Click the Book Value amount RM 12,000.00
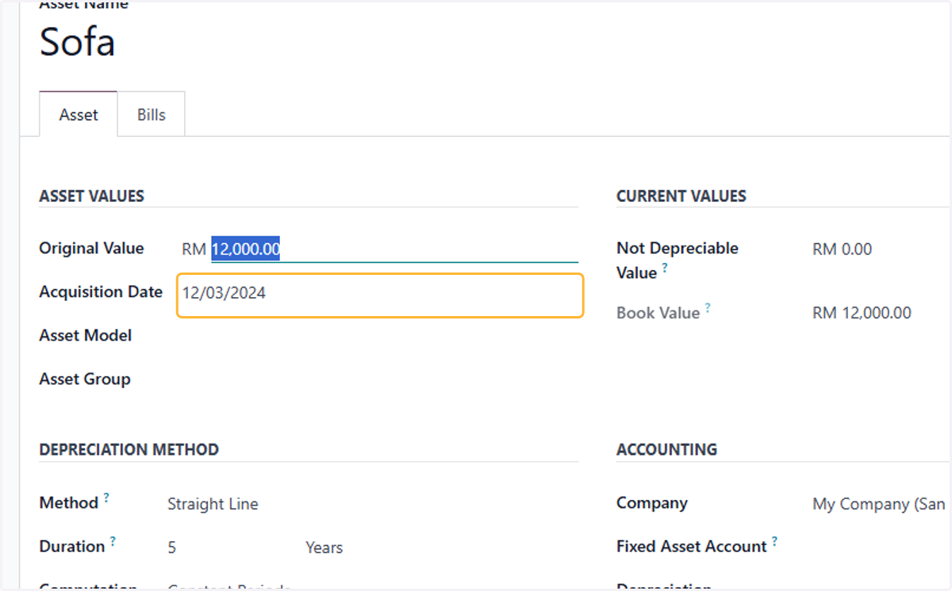Image resolution: width=952 pixels, height=591 pixels. (x=862, y=313)
